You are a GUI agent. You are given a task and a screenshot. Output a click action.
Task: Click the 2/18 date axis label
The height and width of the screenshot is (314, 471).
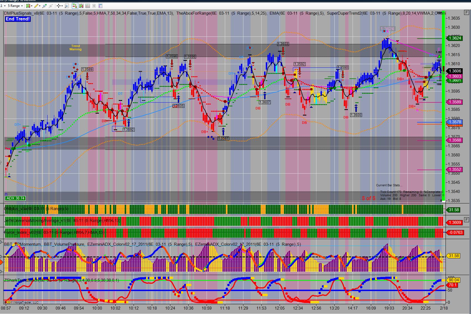pyautogui.click(x=444, y=308)
